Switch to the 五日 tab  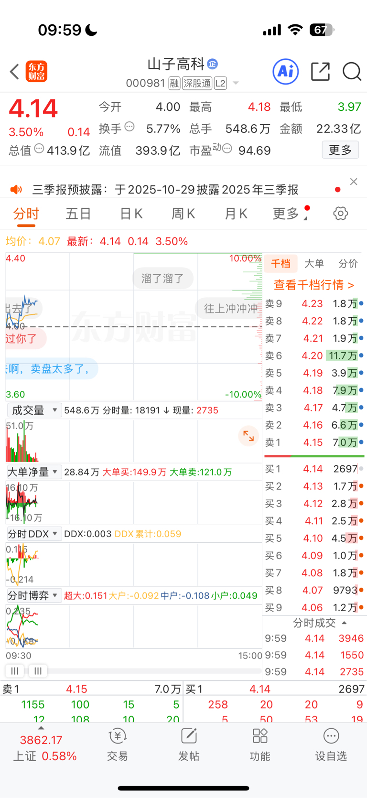click(78, 214)
